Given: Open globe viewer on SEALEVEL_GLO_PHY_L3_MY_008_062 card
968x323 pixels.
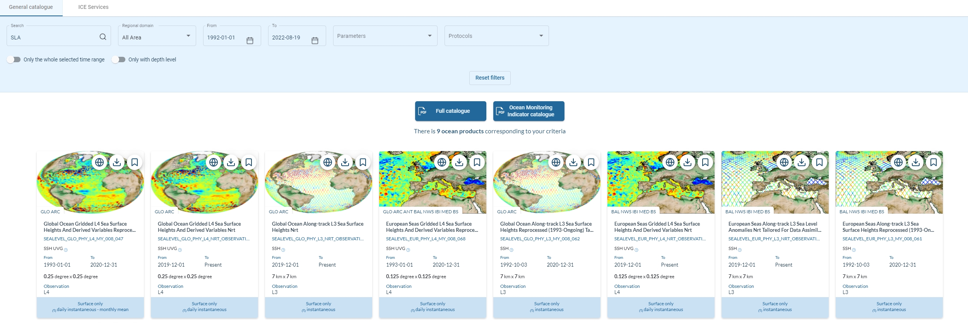Looking at the screenshot, I should [556, 162].
